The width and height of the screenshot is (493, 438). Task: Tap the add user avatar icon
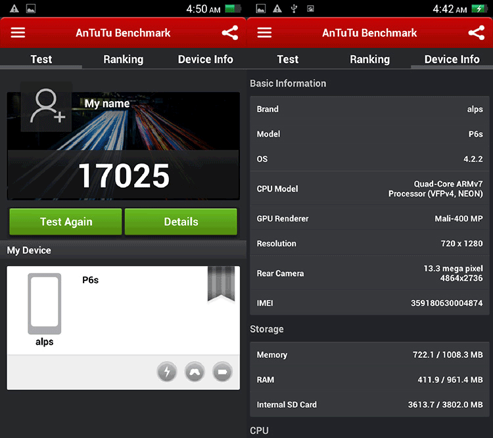46,107
